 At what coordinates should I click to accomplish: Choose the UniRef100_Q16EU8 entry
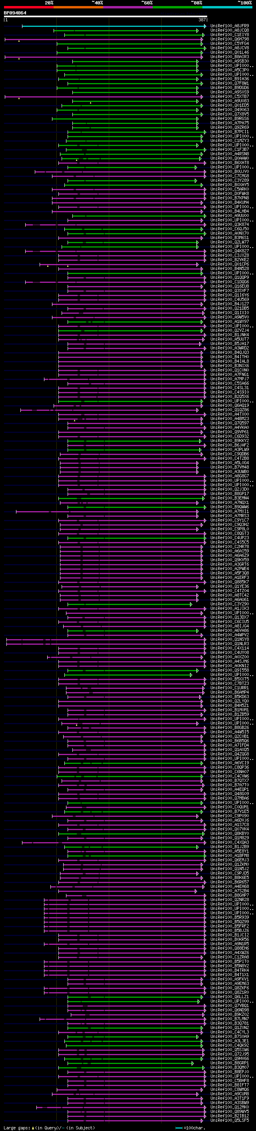(x=230, y=286)
